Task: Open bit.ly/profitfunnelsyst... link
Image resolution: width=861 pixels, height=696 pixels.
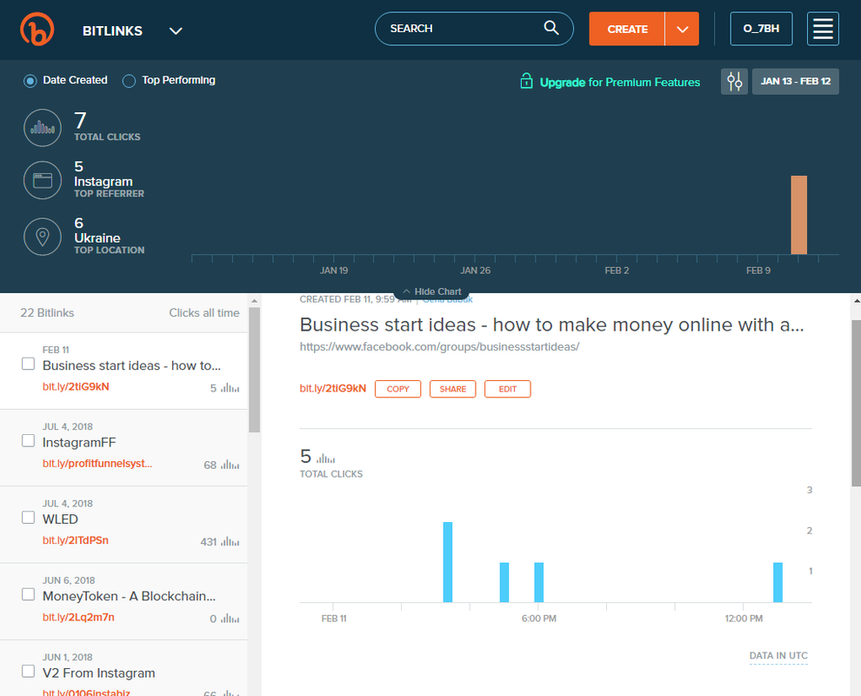Action: click(97, 464)
